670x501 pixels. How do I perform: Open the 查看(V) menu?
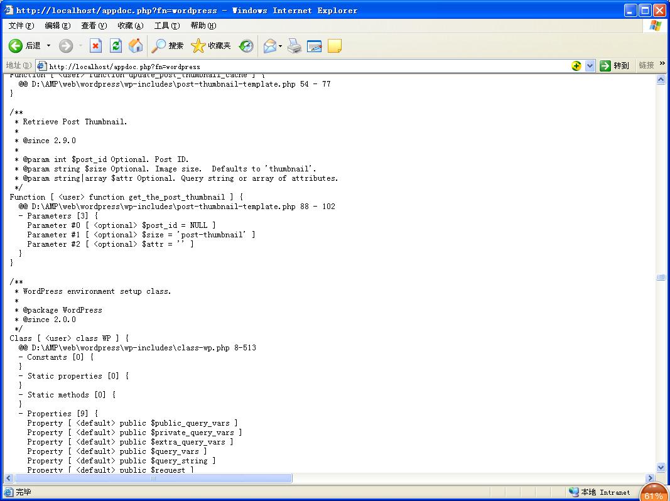[94, 26]
